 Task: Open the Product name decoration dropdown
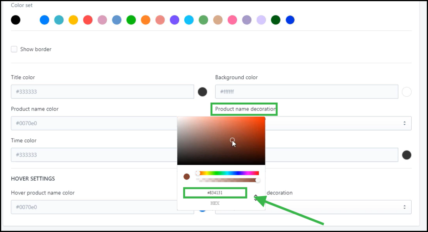click(x=338, y=123)
